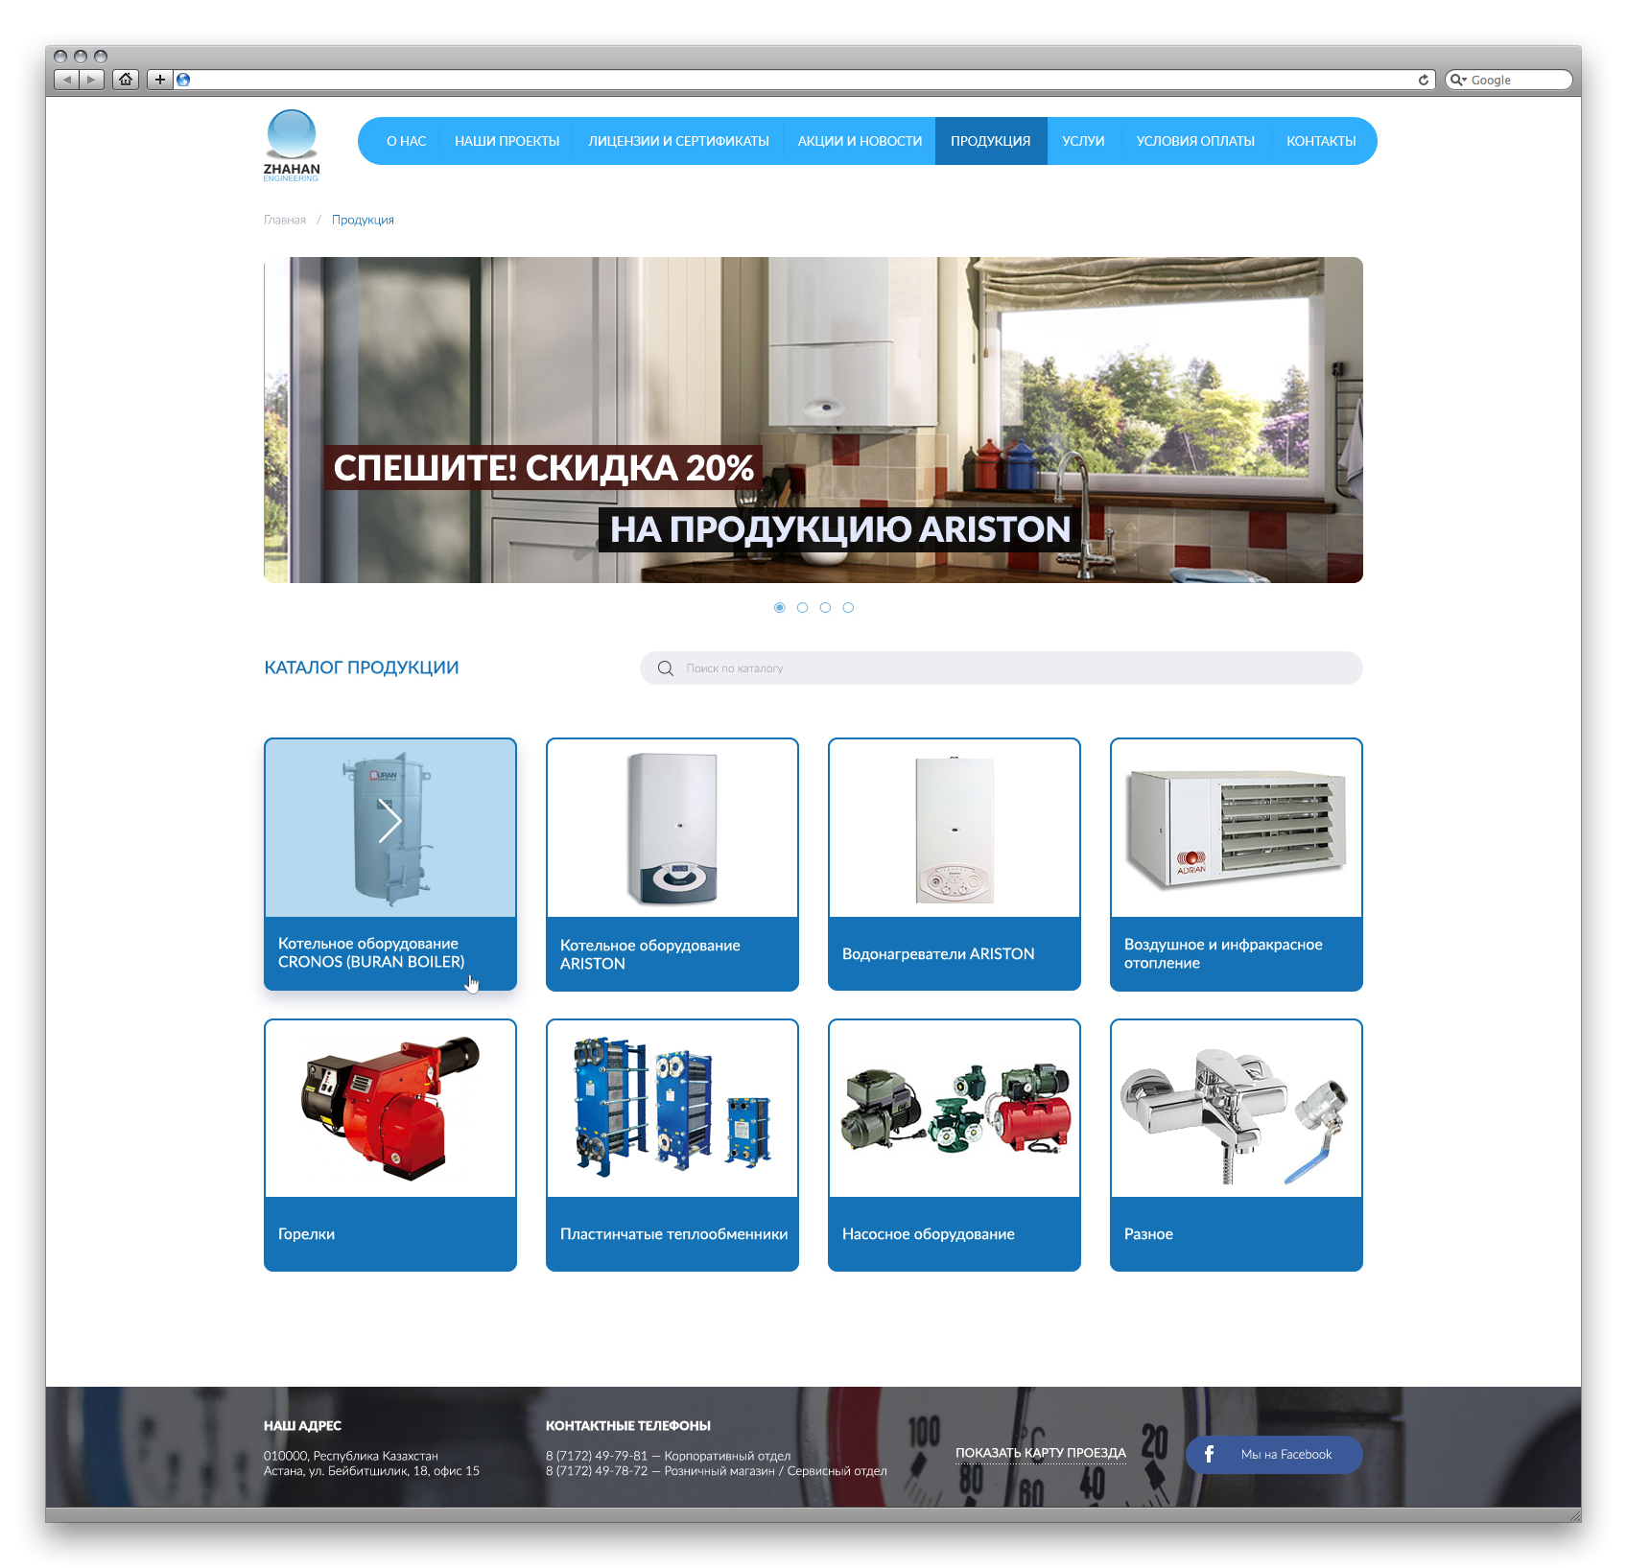Open the КОНТАКТЫ menu item
Screen dimensions: 1627x1568
1321,141
